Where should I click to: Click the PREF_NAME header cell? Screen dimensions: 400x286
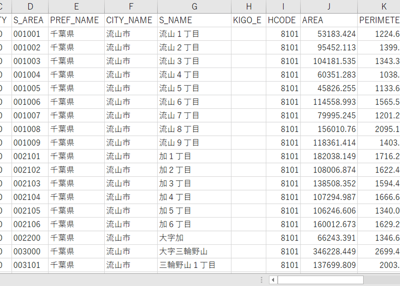point(76,20)
